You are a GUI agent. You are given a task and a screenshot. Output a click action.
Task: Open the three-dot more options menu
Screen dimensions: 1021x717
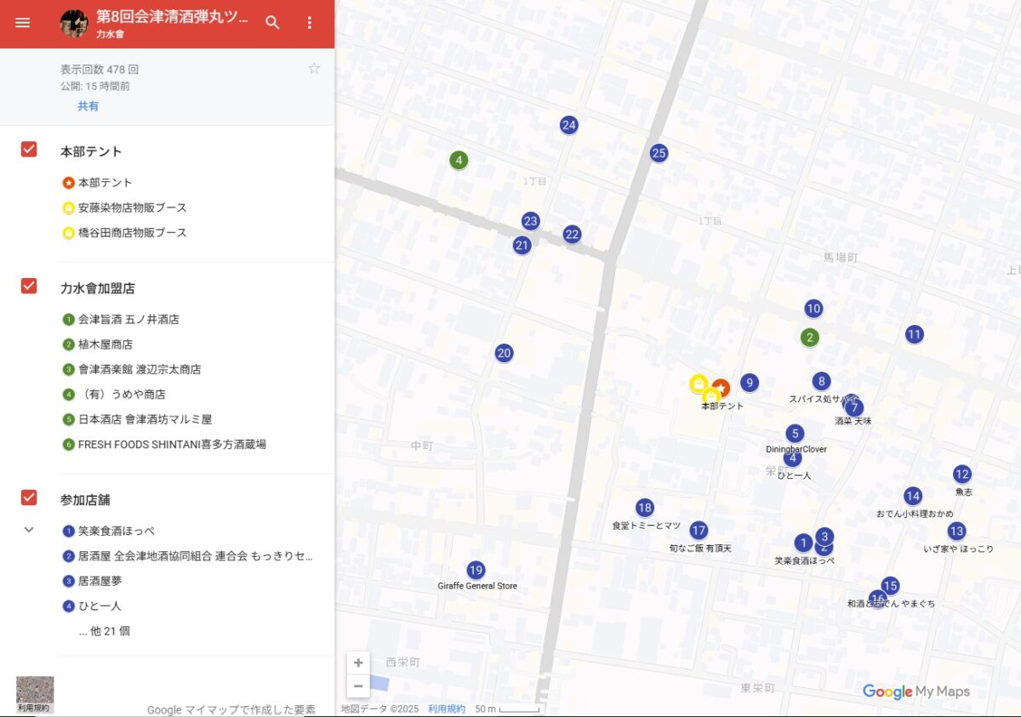[310, 23]
